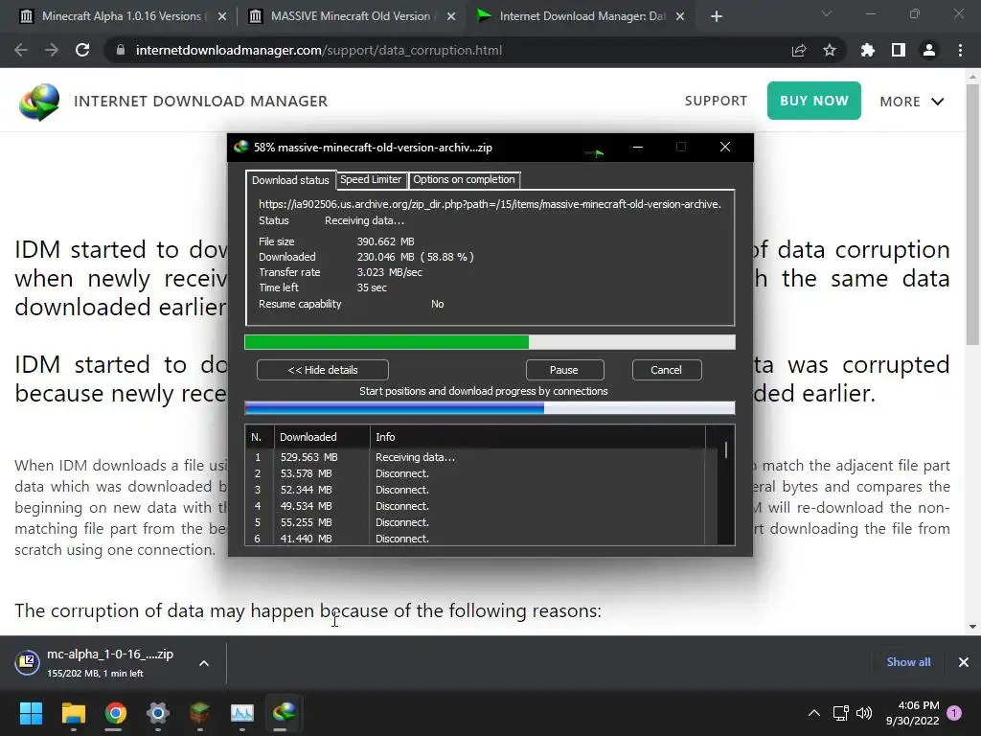Open Minecraft block icon on the taskbar

click(x=199, y=713)
